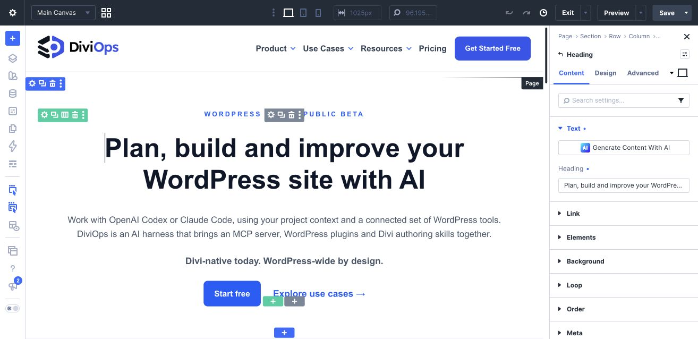Click the layout eye visibility icon in sidebar
Screen dimensions: 698x339
[x=14, y=226]
